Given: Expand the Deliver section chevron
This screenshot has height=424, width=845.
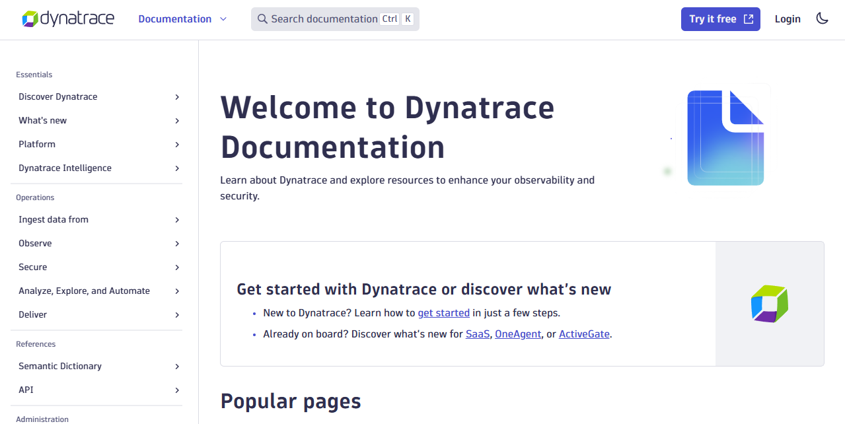Looking at the screenshot, I should [177, 315].
